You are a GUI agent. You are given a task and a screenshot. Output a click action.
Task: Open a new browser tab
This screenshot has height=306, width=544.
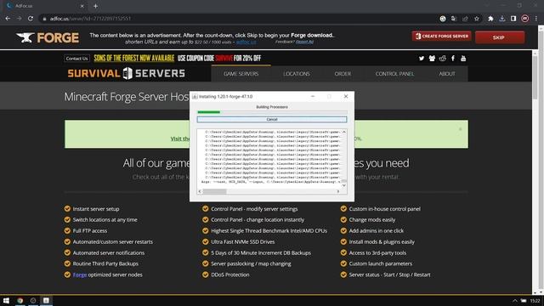[95, 6]
